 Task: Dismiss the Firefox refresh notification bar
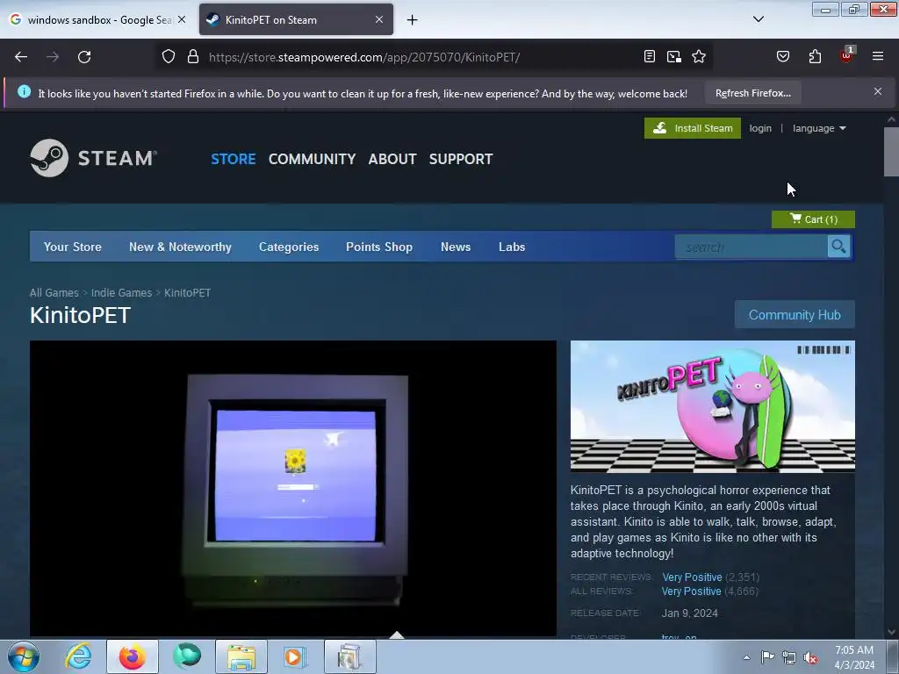(878, 91)
